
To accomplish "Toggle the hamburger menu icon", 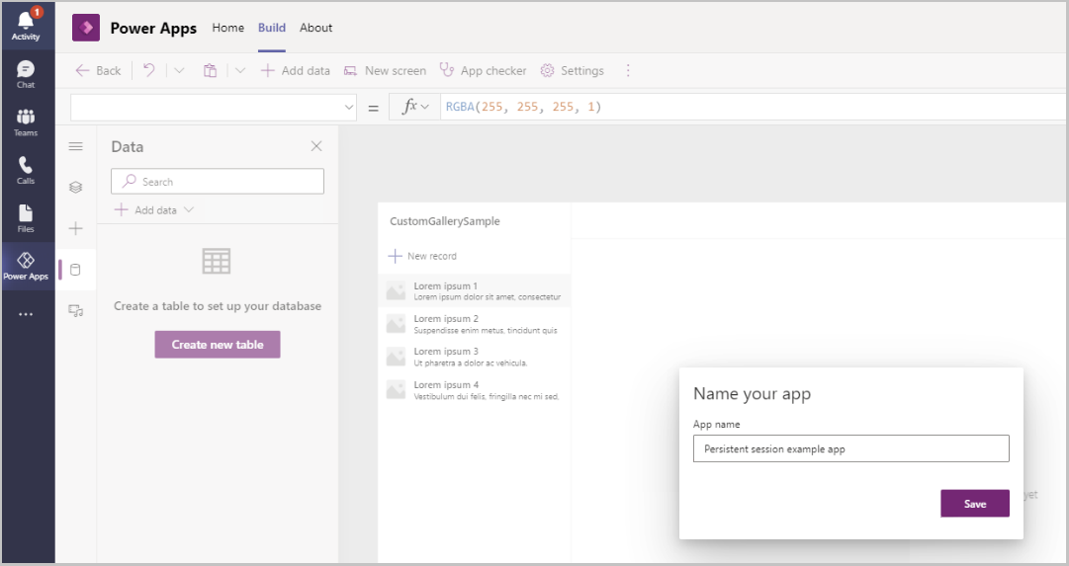I will tap(76, 146).
